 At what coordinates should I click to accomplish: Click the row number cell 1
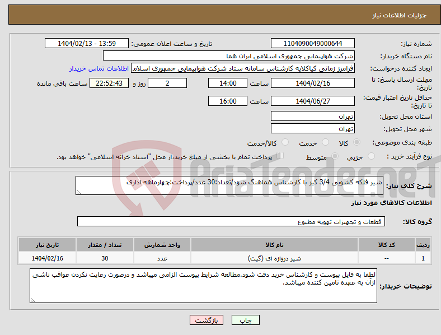[423, 258]
